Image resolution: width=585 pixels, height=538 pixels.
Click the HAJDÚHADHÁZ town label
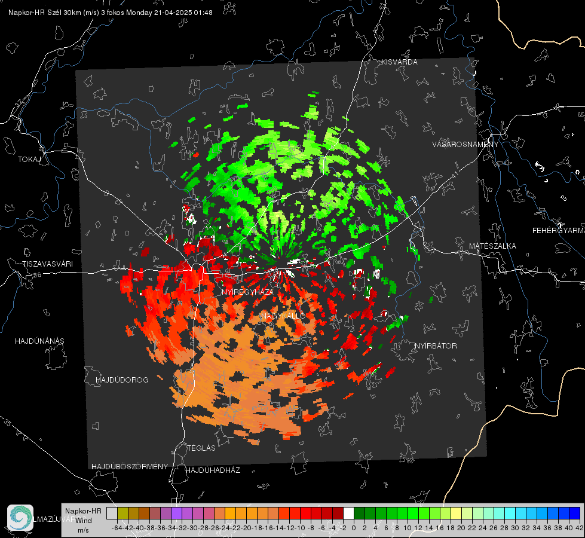pos(213,470)
